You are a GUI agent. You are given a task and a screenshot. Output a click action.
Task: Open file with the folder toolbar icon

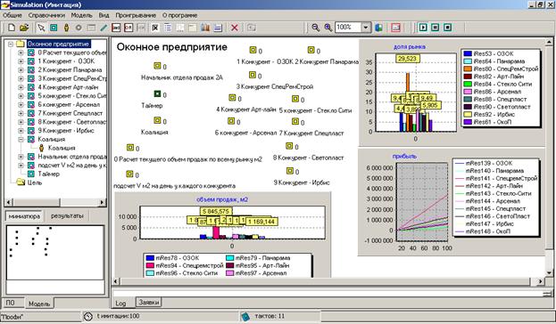[x=24, y=28]
